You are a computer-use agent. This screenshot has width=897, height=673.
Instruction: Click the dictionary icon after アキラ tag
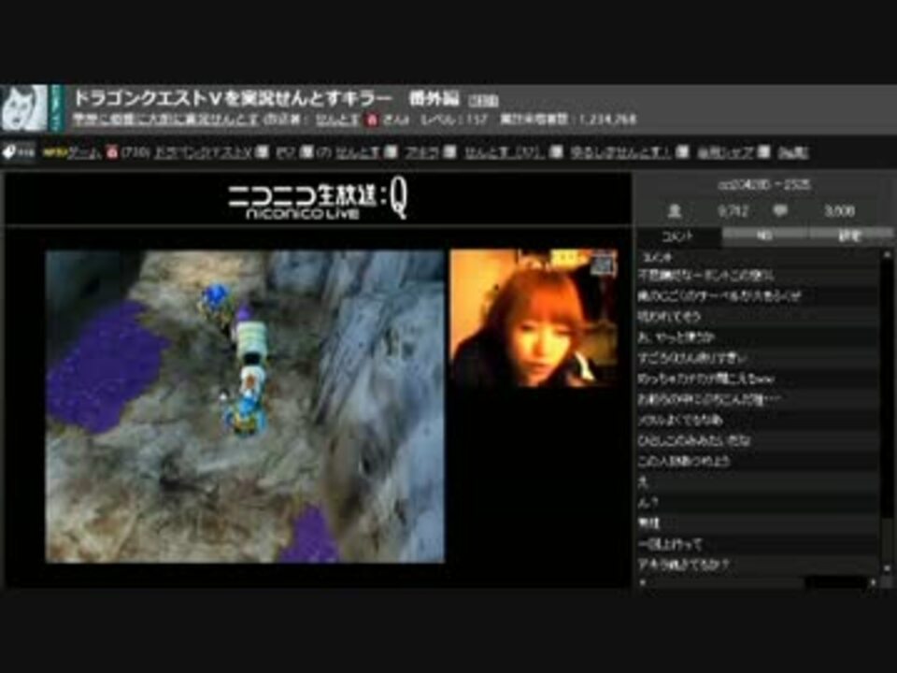(449, 152)
